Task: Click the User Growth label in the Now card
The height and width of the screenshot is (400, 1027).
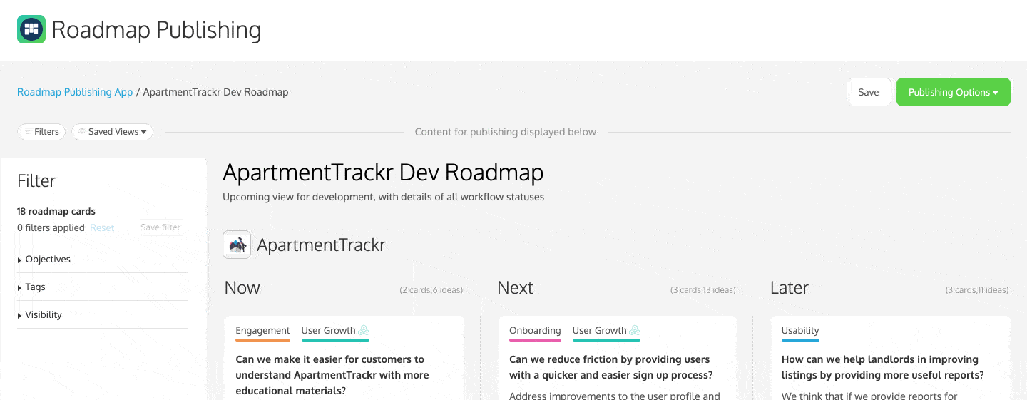Action: (x=328, y=330)
